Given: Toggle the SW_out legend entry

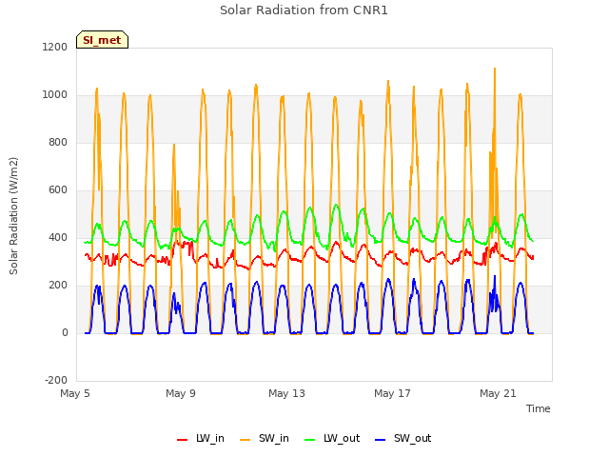Looking at the screenshot, I should click(x=403, y=438).
